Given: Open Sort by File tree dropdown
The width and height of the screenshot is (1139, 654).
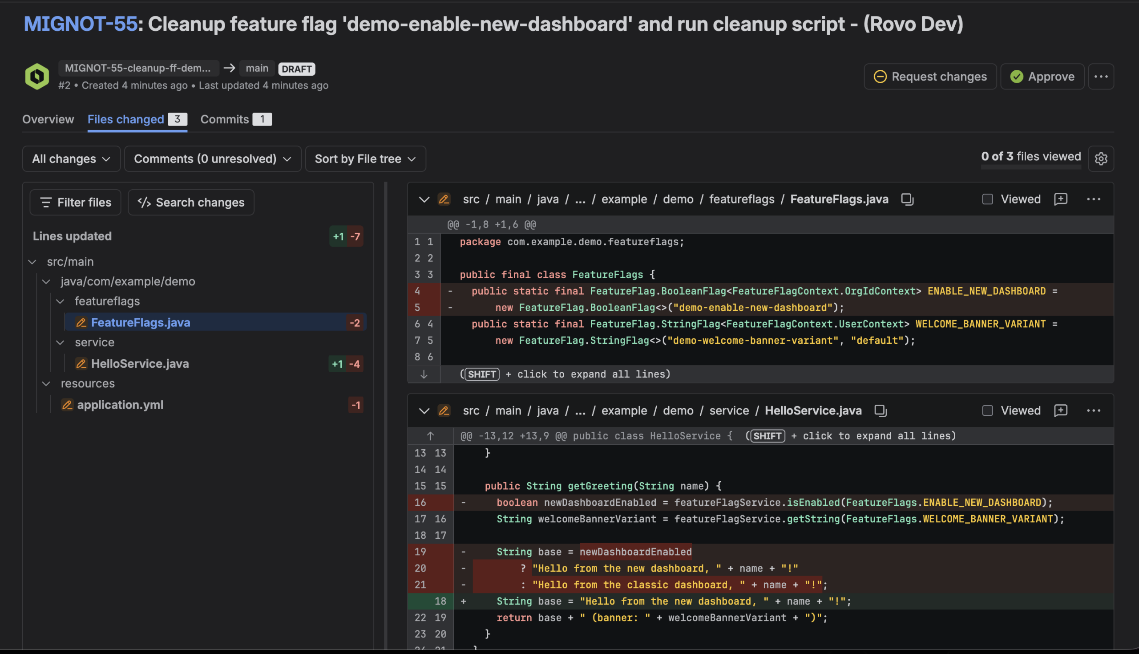Looking at the screenshot, I should (x=365, y=158).
